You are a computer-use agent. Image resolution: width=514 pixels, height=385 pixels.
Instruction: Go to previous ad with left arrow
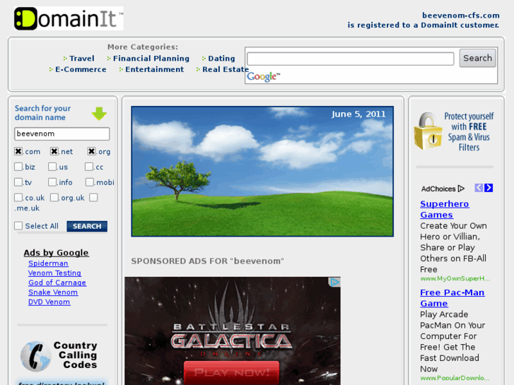point(479,188)
